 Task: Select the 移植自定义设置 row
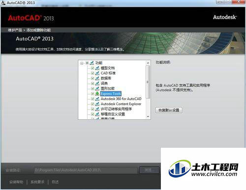[x=113, y=114]
